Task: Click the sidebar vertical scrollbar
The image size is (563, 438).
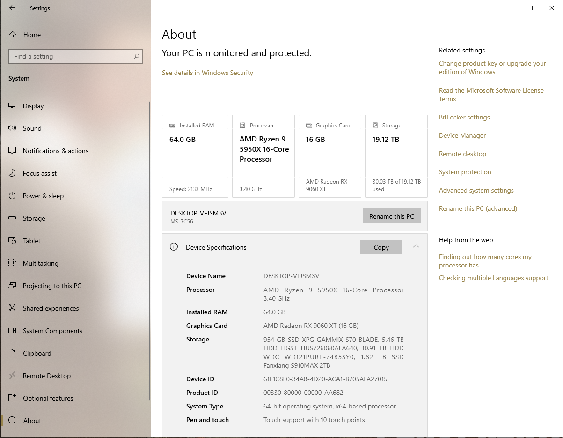Action: tap(149, 251)
